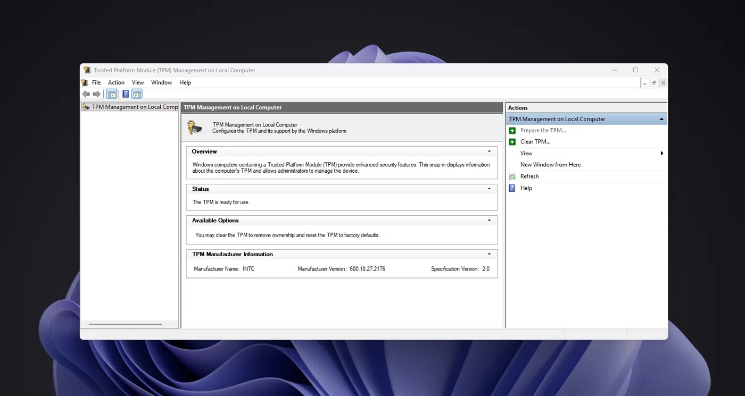This screenshot has height=396, width=745.
Task: Close the inner console child window
Action: coord(663,83)
